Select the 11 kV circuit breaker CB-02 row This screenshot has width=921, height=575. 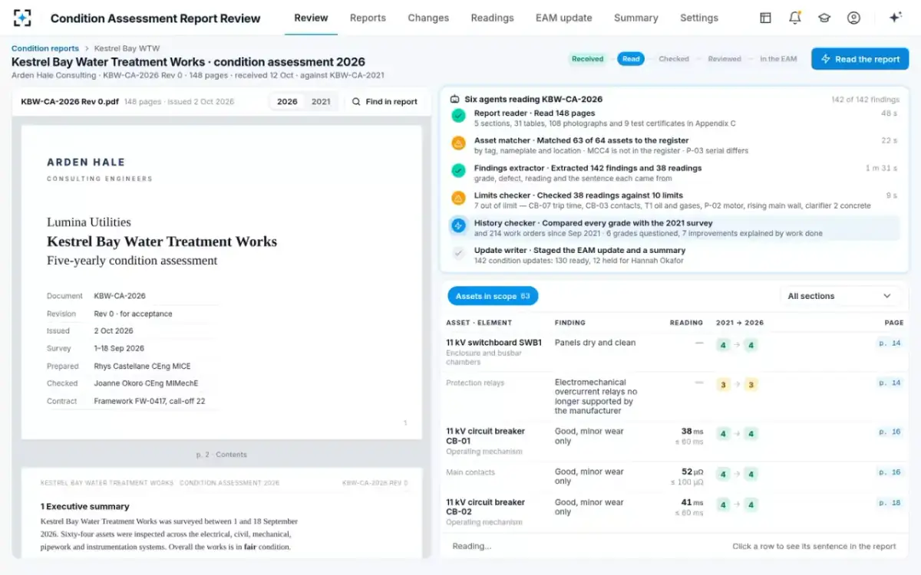[x=675, y=512]
